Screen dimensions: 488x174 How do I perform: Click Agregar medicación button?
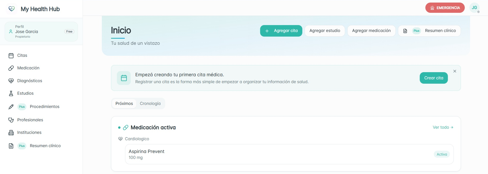(371, 31)
